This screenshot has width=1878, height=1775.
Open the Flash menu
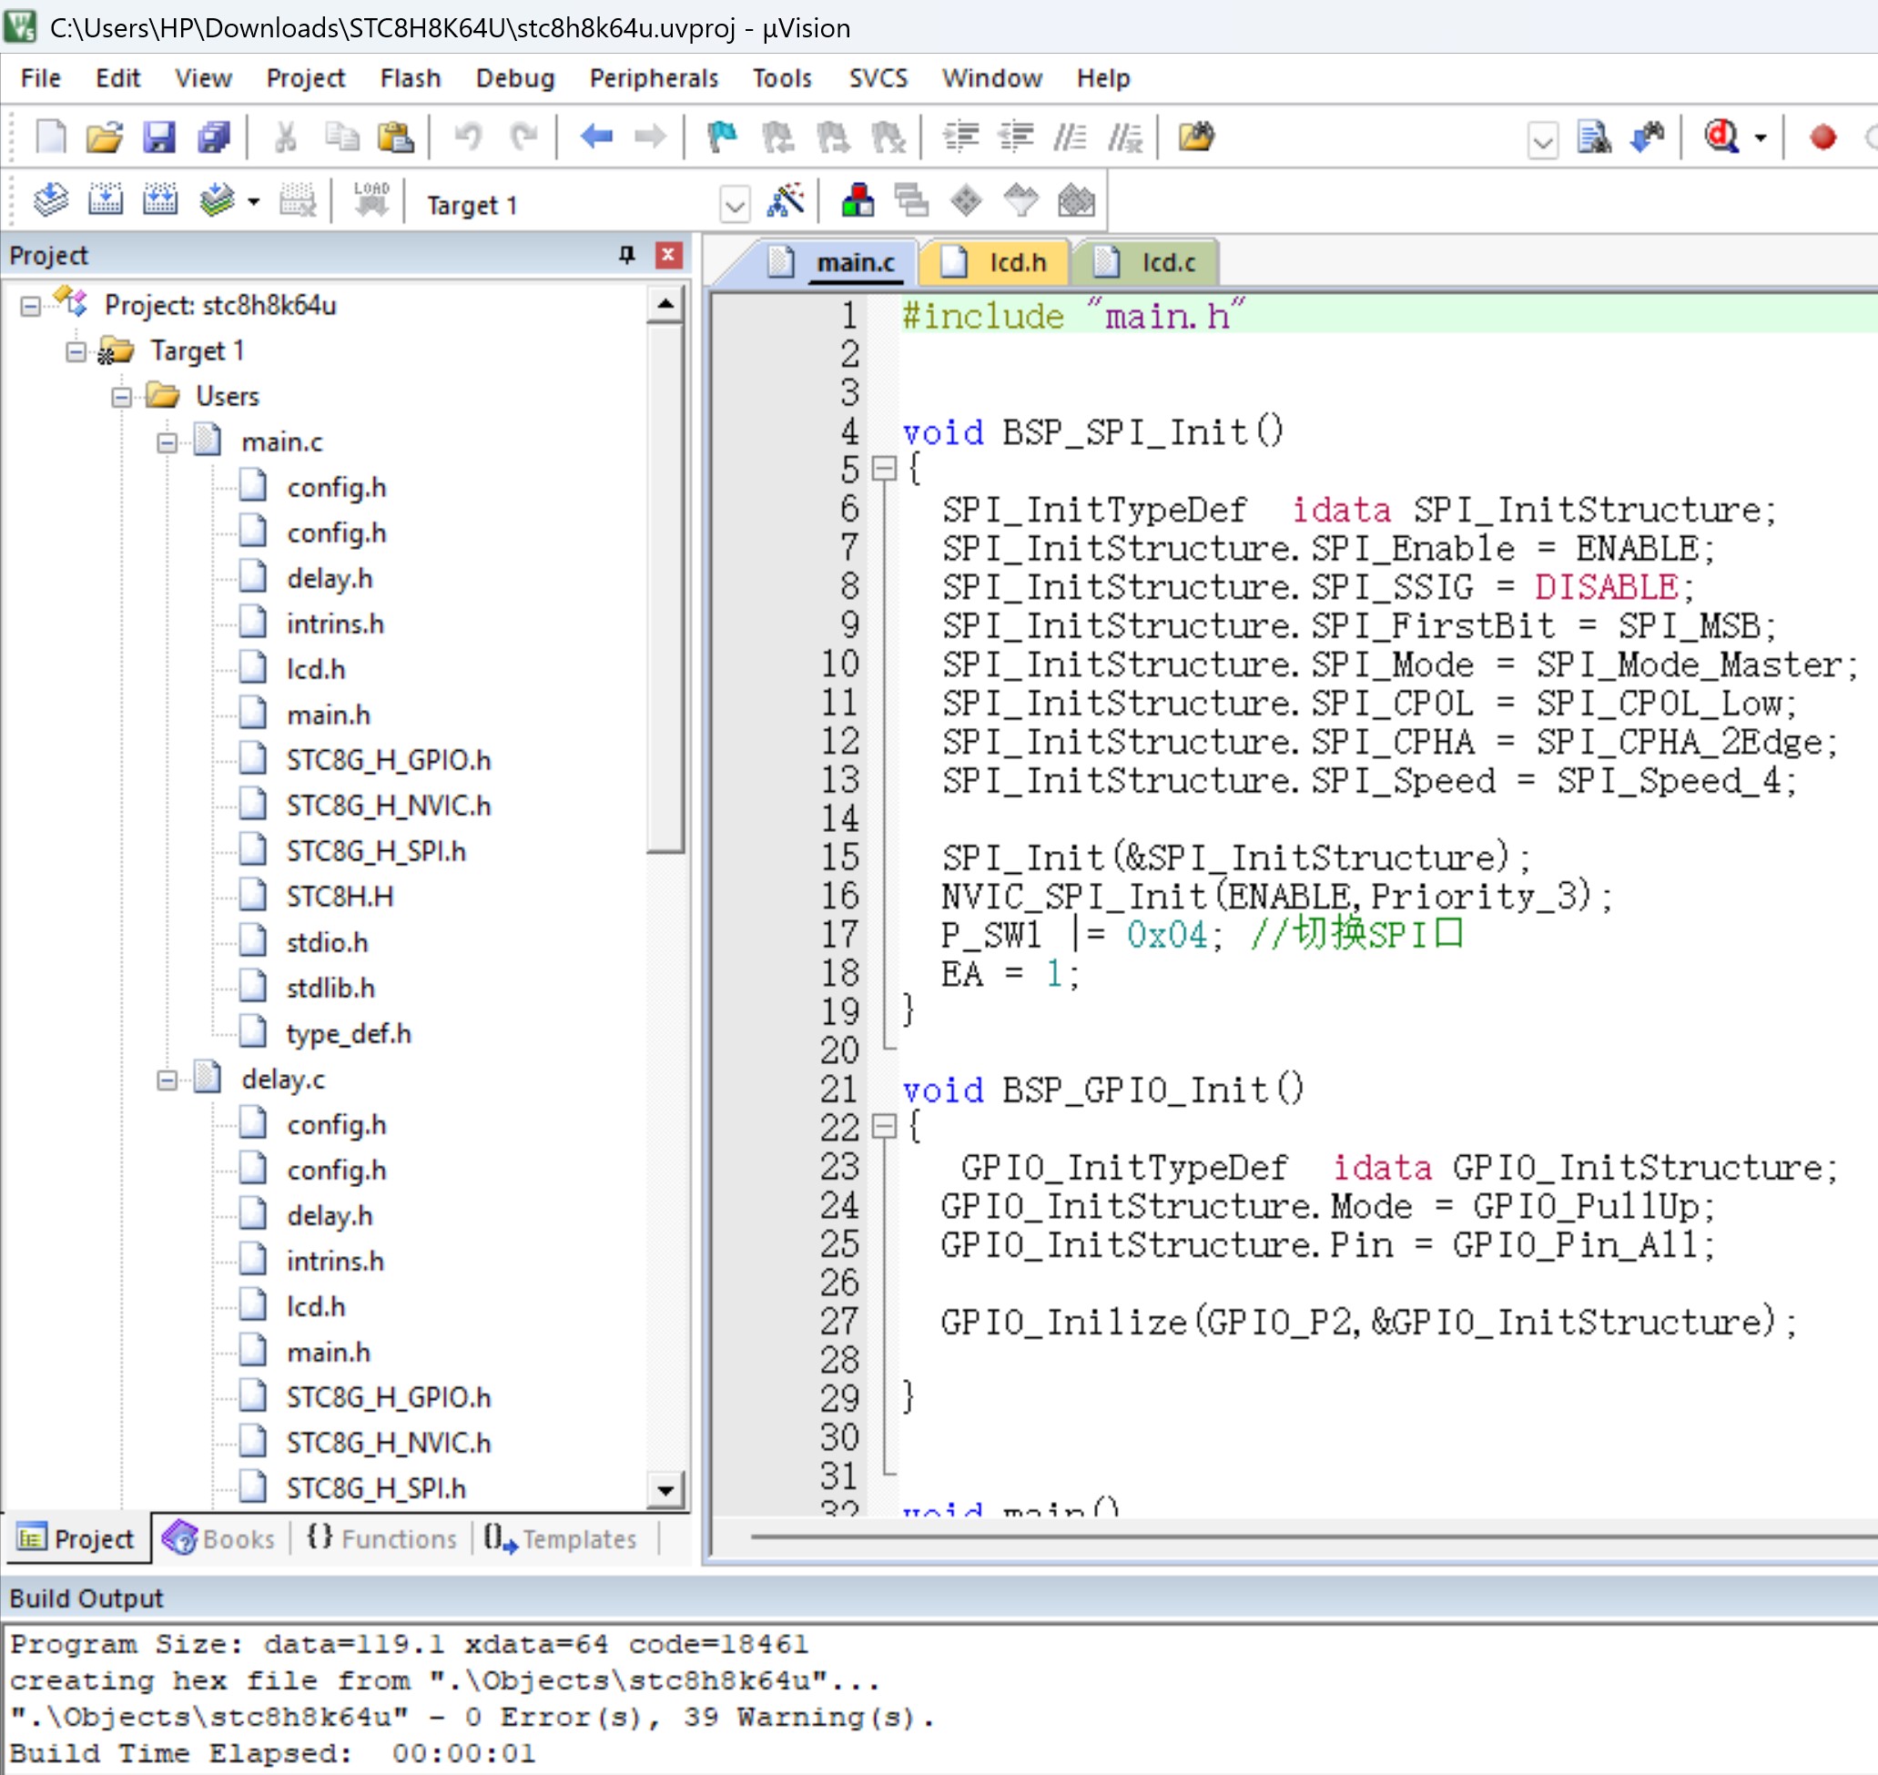pyautogui.click(x=411, y=78)
